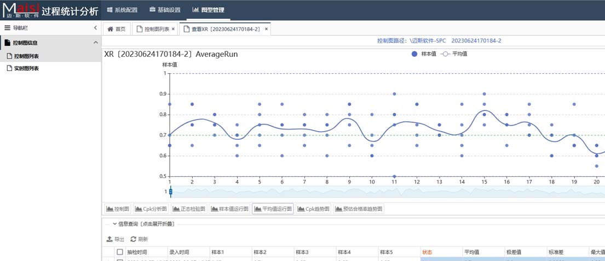Open the 预估合格率趋势图 chart
605x261 pixels.
pos(359,209)
